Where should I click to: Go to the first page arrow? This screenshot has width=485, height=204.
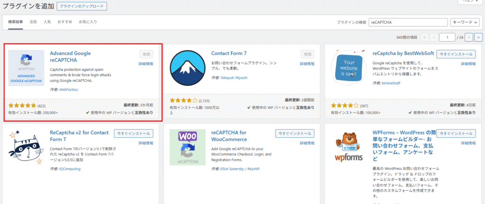(424, 37)
